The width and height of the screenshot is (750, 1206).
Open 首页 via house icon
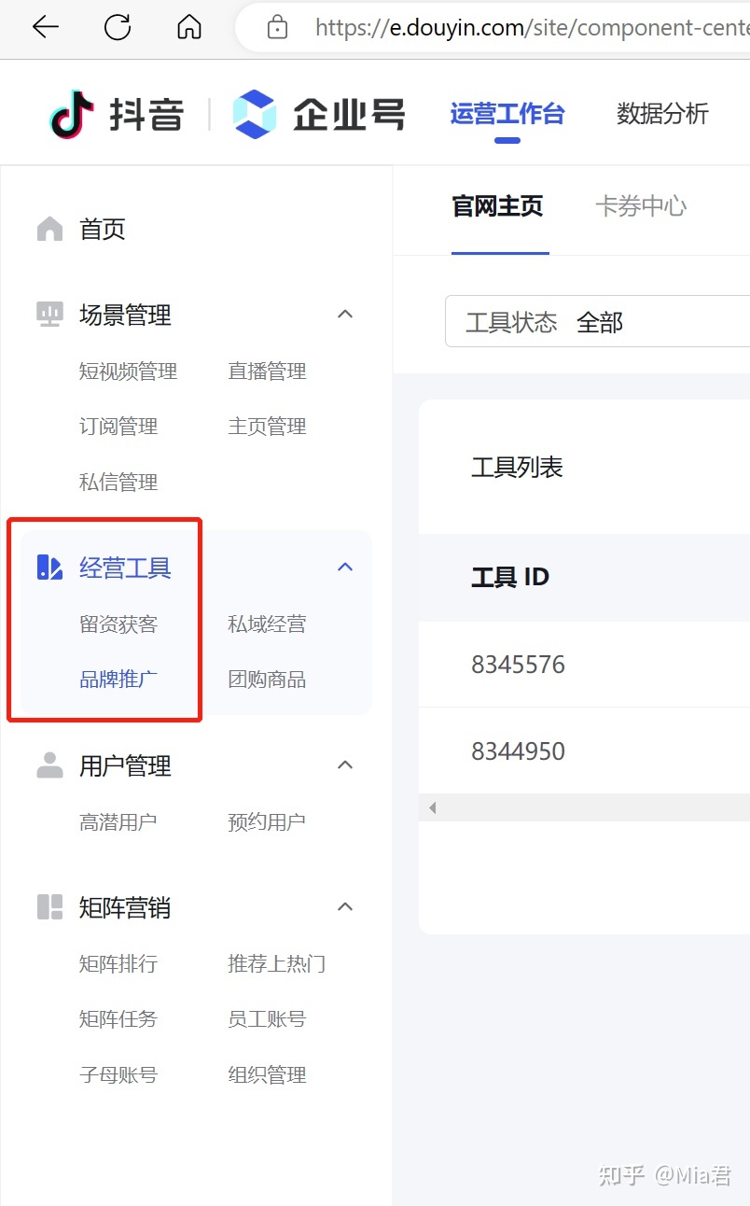(49, 229)
